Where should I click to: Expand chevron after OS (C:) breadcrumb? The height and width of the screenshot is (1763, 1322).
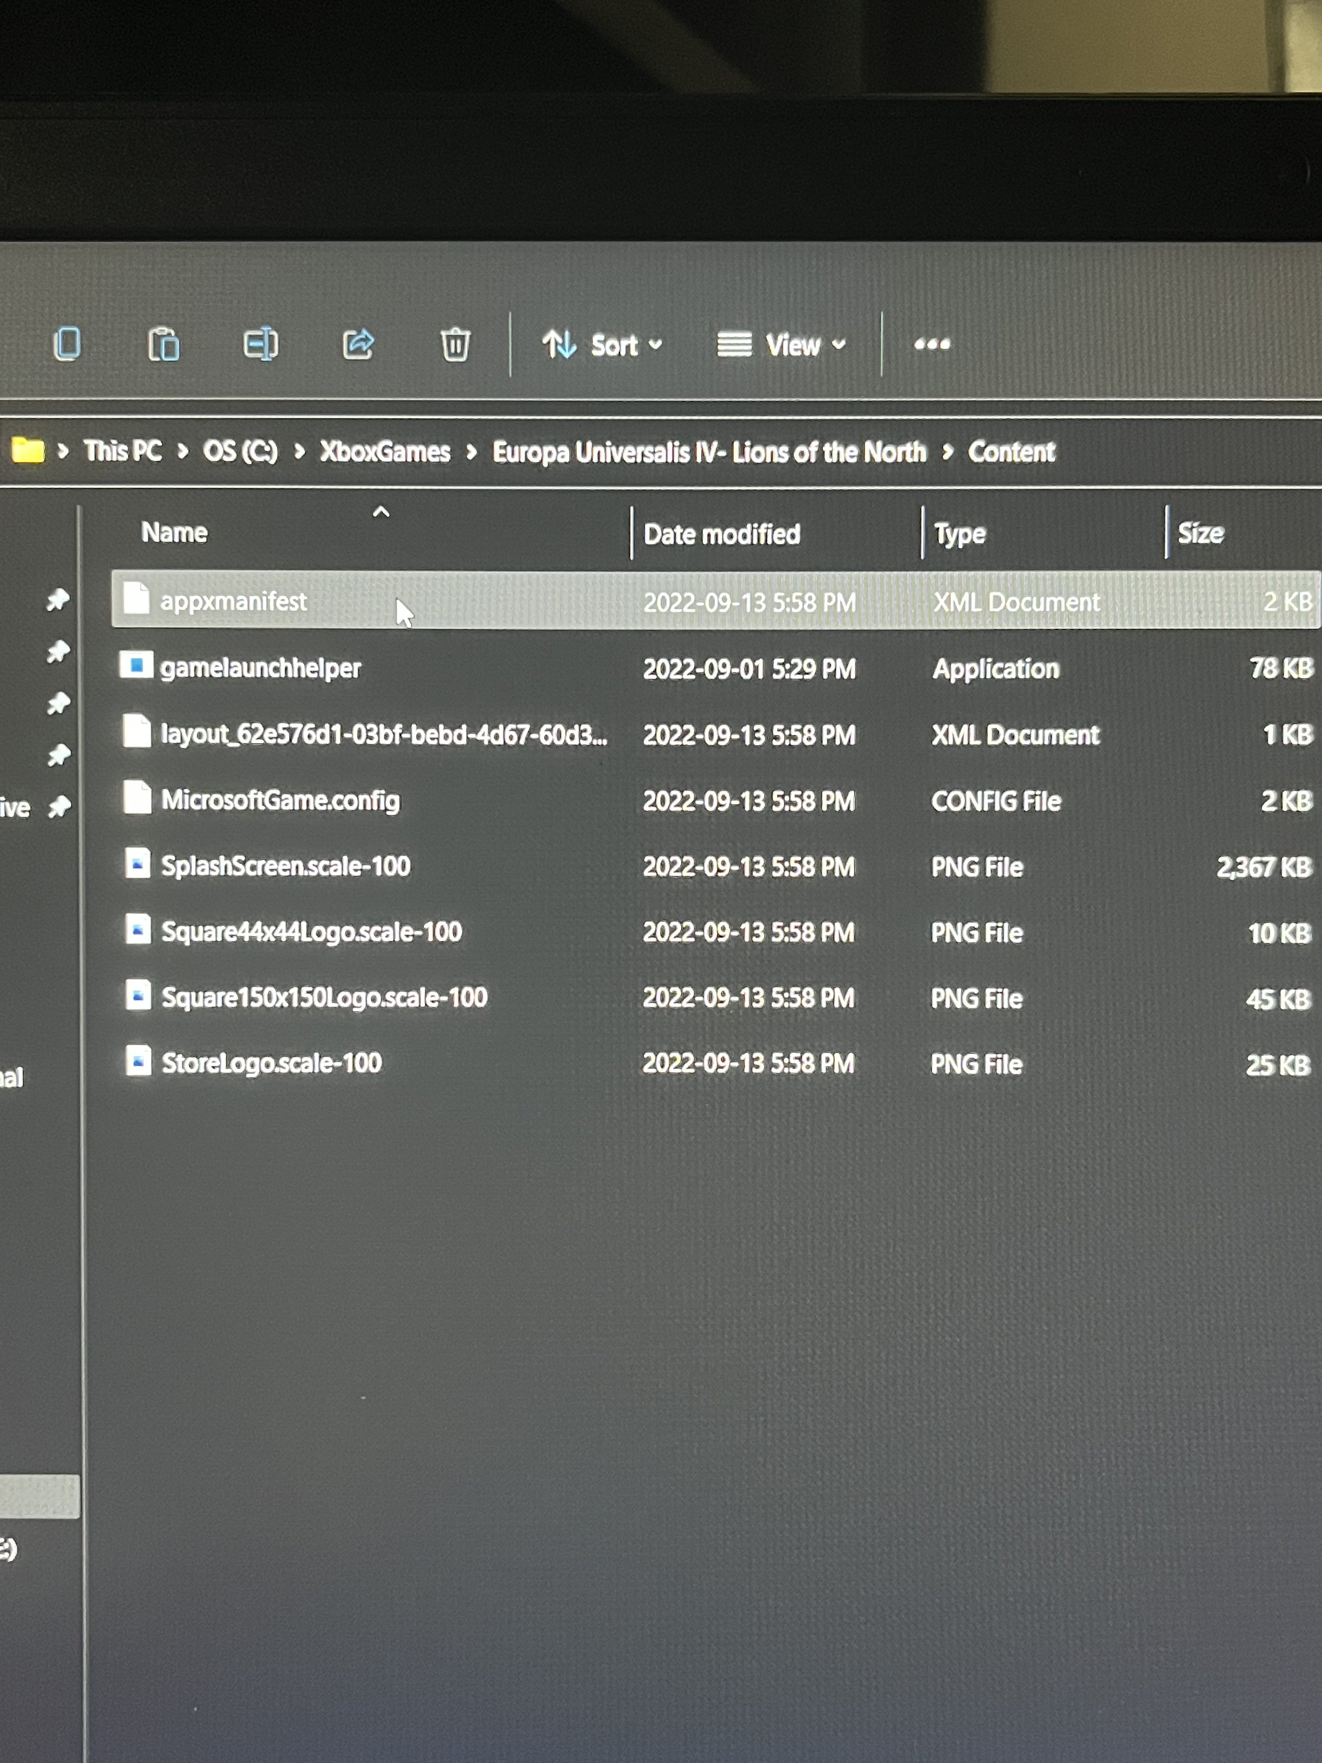point(299,452)
